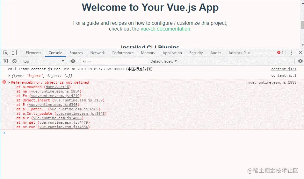Follow the vue-cli documentation link
Screen dimensions: 304x179
[165, 29]
